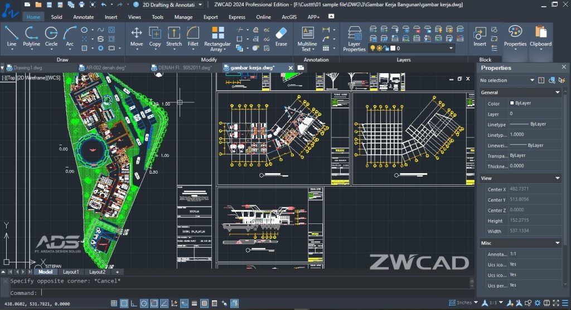
Task: Toggle Ortho mode in status bar
Action: tap(134, 303)
